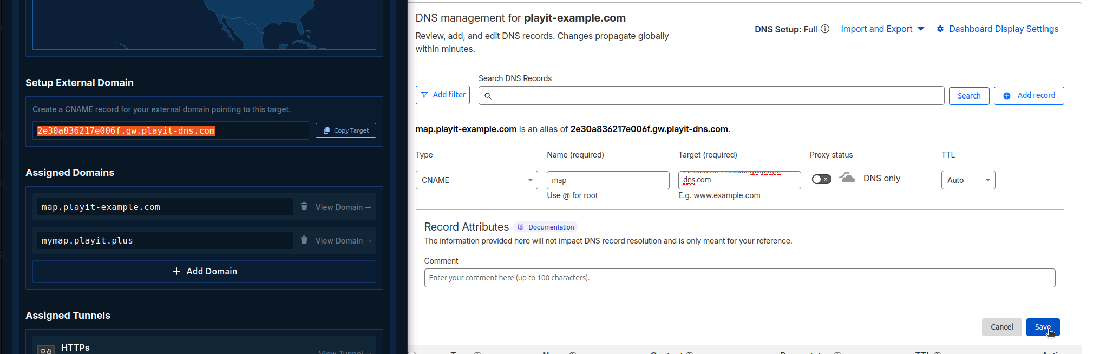Click the gray cloud proxy status icon
This screenshot has height=354, width=1100.
pos(847,178)
